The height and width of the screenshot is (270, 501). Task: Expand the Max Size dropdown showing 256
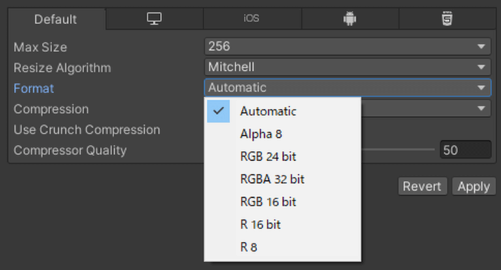[347, 47]
